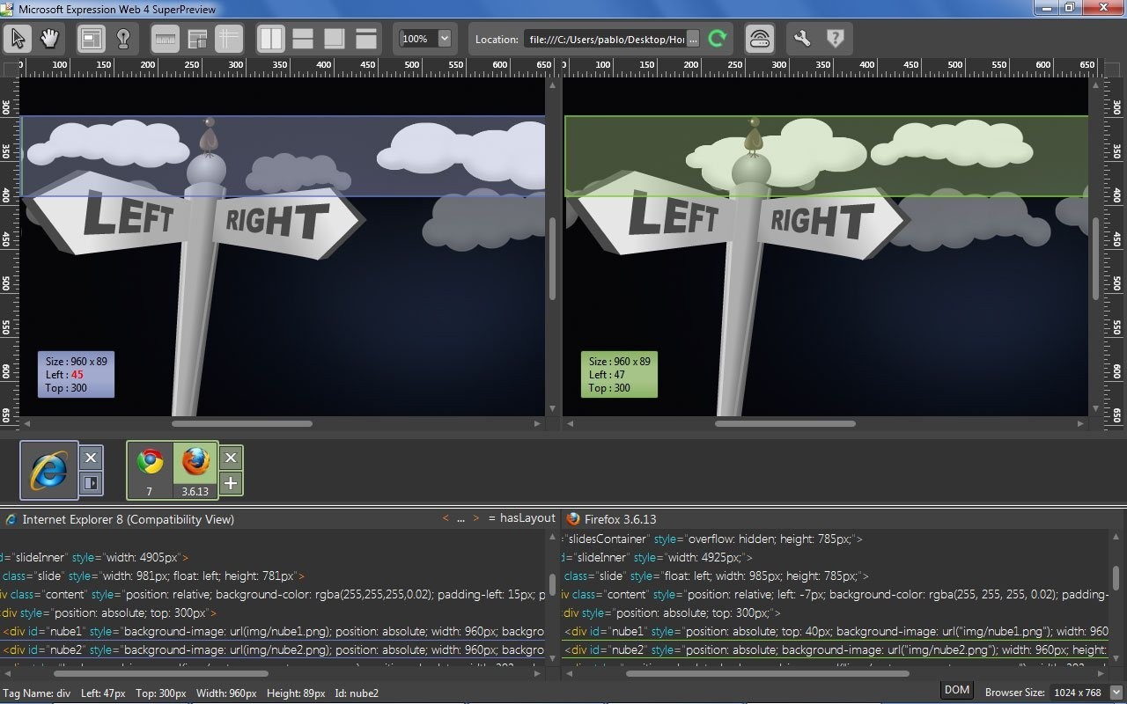Click the left preview vertical scrollbar thumb
The image size is (1127, 704).
tap(553, 260)
